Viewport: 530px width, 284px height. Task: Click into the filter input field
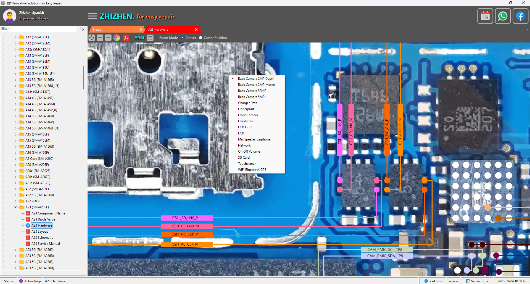tap(38, 29)
